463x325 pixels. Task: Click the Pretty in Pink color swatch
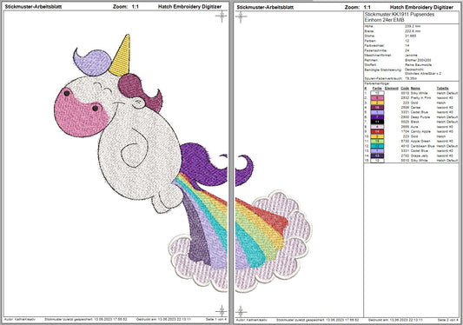point(377,98)
